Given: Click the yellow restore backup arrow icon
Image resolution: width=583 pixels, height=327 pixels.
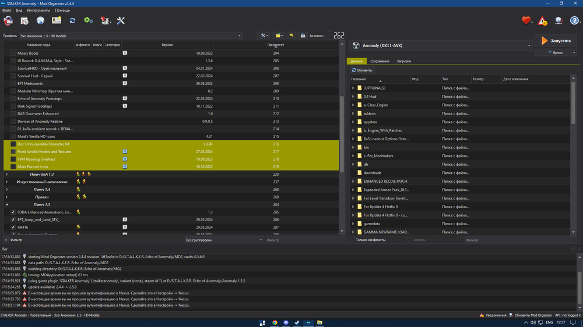Looking at the screenshot, I should (291, 35).
